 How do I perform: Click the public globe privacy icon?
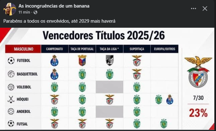pos(35,12)
